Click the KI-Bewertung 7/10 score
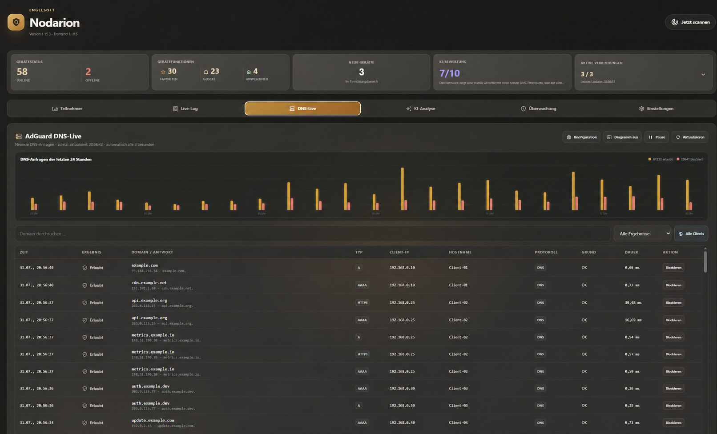 (x=449, y=73)
